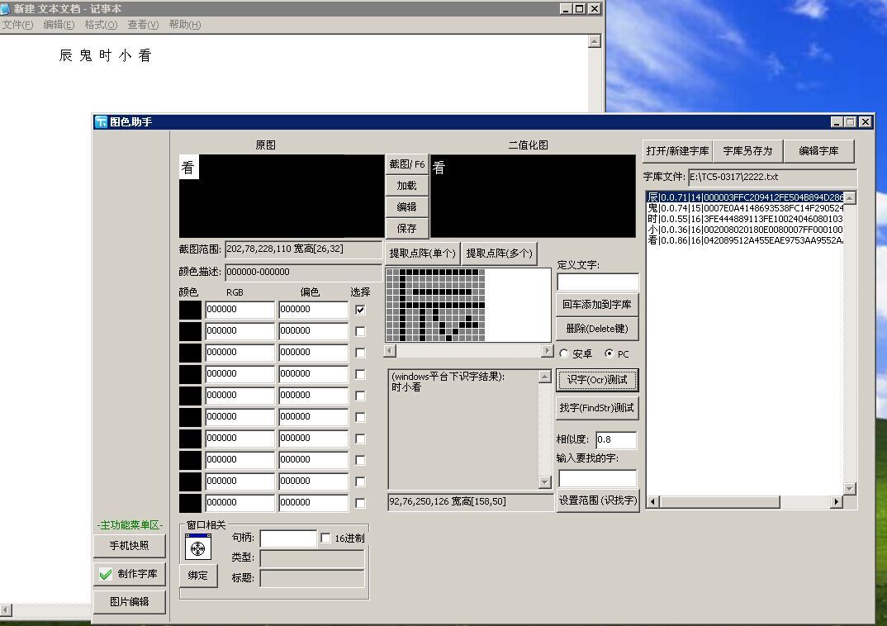Click the first row's RGB value field

(240, 310)
